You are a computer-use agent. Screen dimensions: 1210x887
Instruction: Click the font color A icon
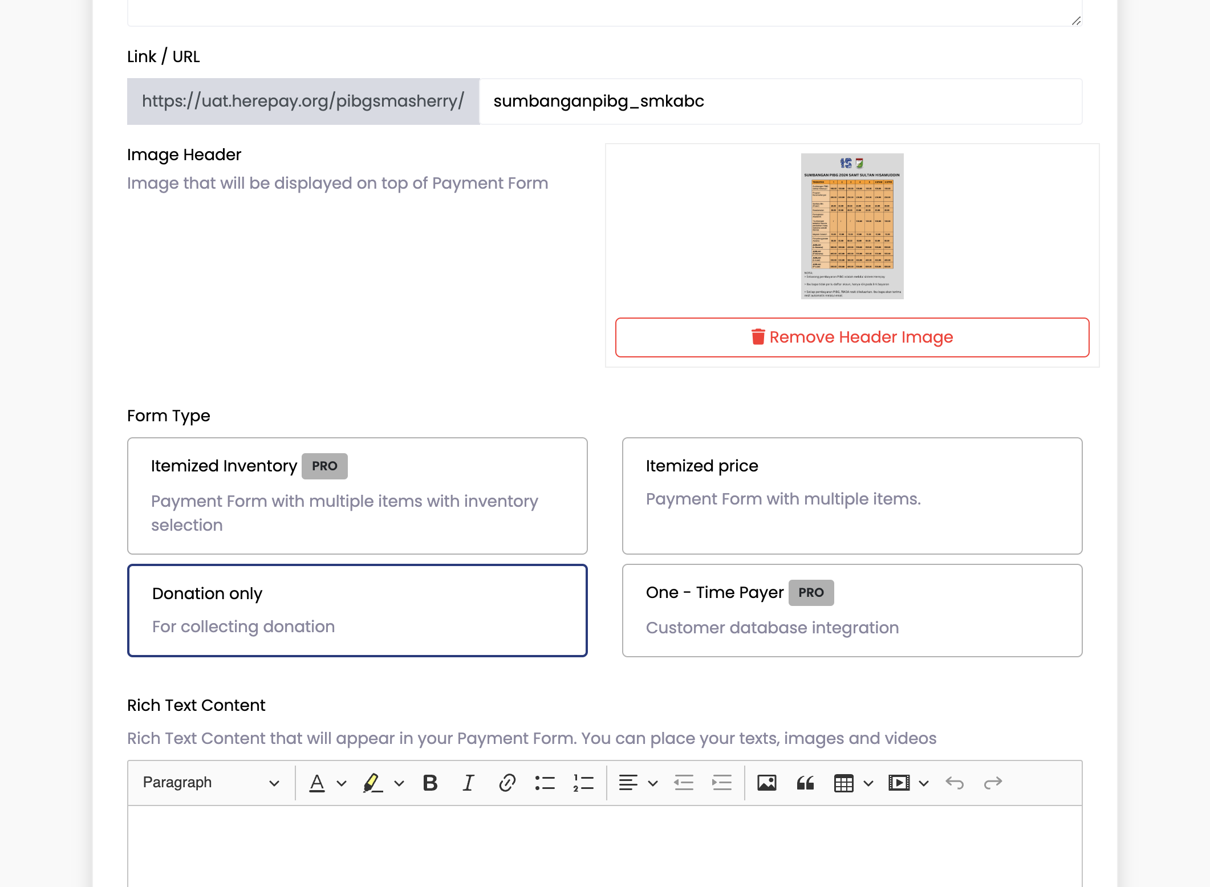[x=317, y=783]
